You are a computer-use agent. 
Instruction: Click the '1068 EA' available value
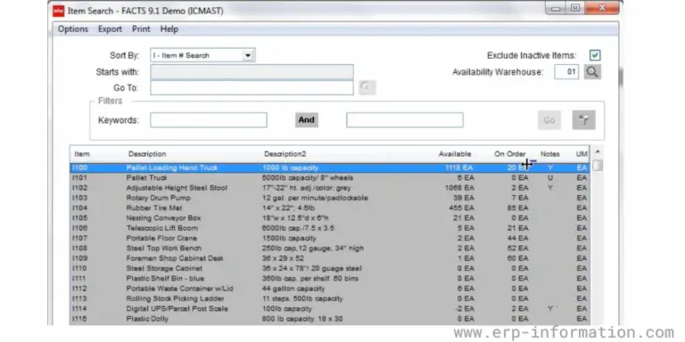pos(459,188)
